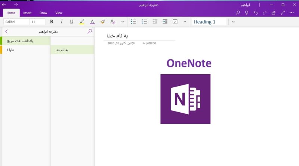
Task: Add a to-do checkbox tag
Action: pos(175,22)
